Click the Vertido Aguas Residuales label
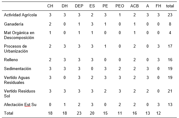Image resolution: width=179 pixels, height=118 pixels. point(17,80)
